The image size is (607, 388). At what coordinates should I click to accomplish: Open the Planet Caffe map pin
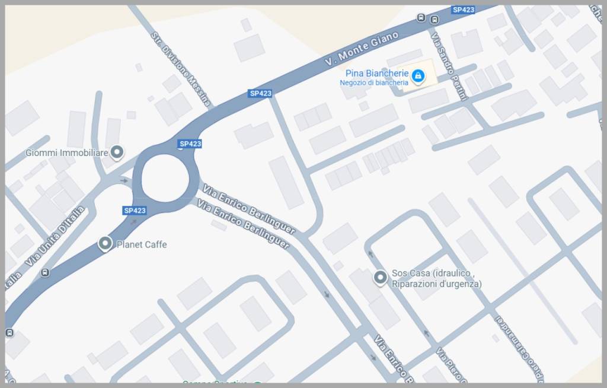coord(104,244)
